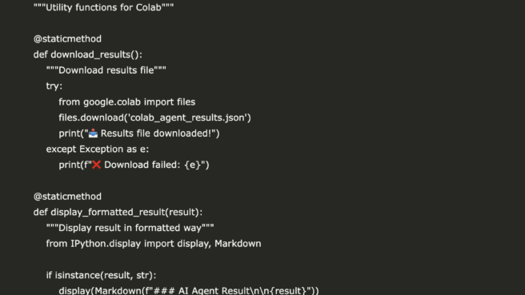Click the if isinstance(result, str) line

(101, 275)
